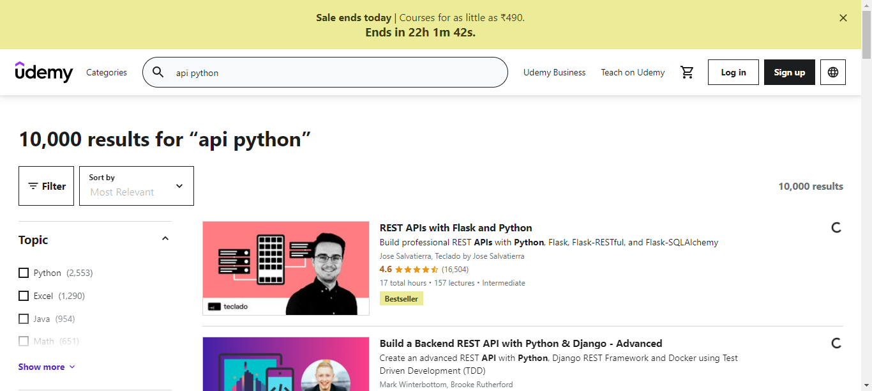This screenshot has height=391, width=872.
Task: Check the Java topic filter
Action: 24,319
